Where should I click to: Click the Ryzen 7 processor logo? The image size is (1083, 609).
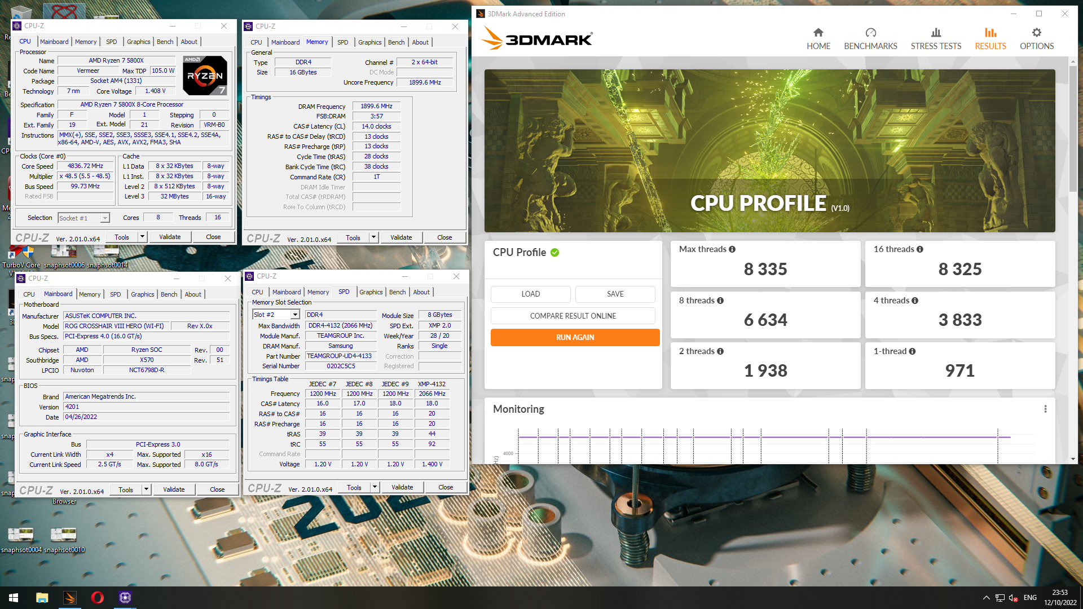[205, 75]
